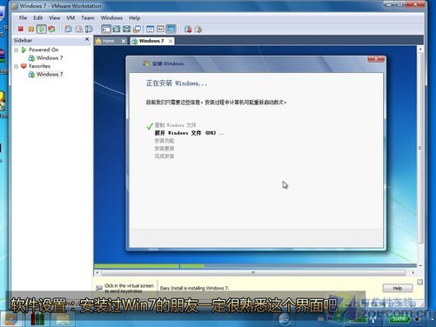Click the Capture Movie toolbar icon
Screen dimensions: 436x327
[x=198, y=29]
